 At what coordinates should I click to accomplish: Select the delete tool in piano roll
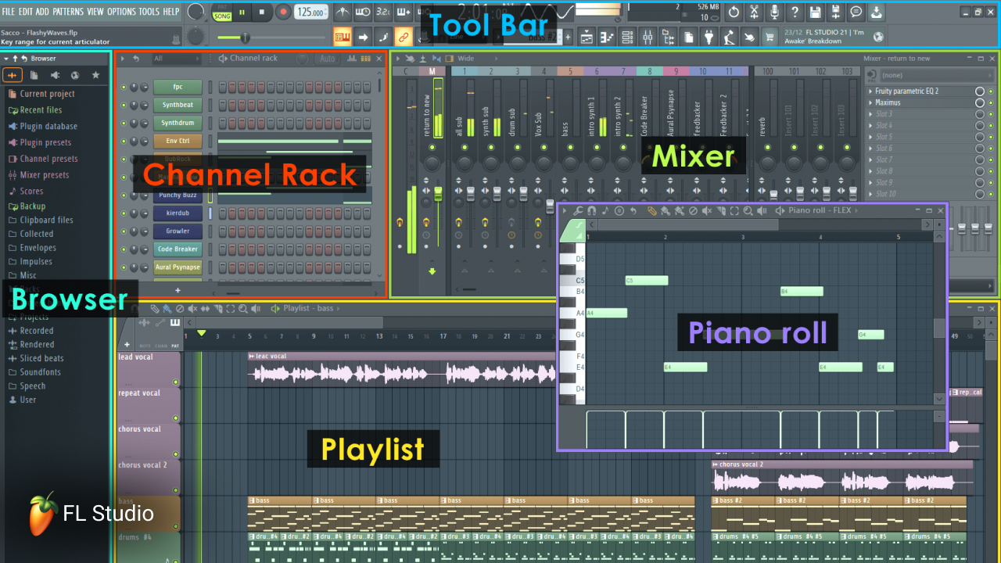tap(694, 210)
